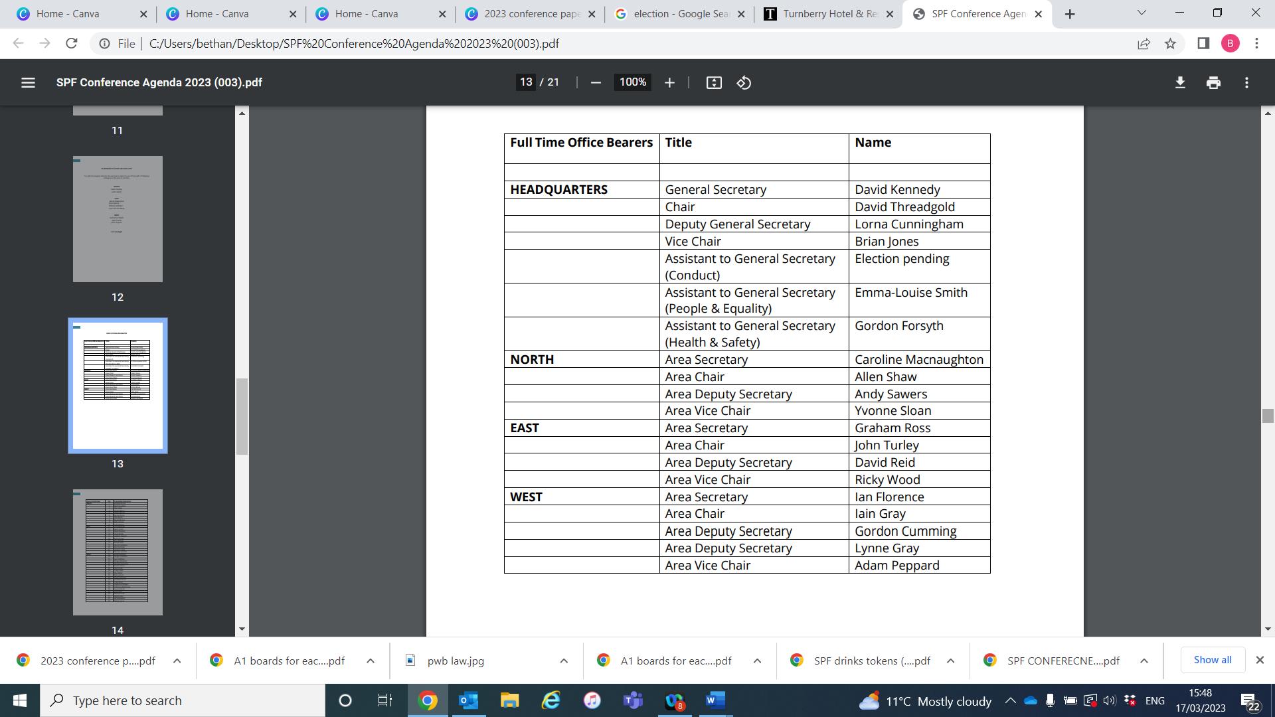
Task: Click the zoom out minus icon
Action: pyautogui.click(x=596, y=82)
